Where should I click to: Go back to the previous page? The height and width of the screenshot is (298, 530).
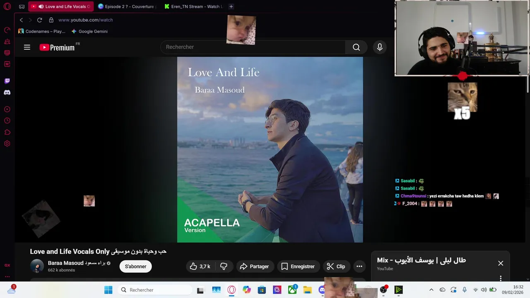[22, 20]
